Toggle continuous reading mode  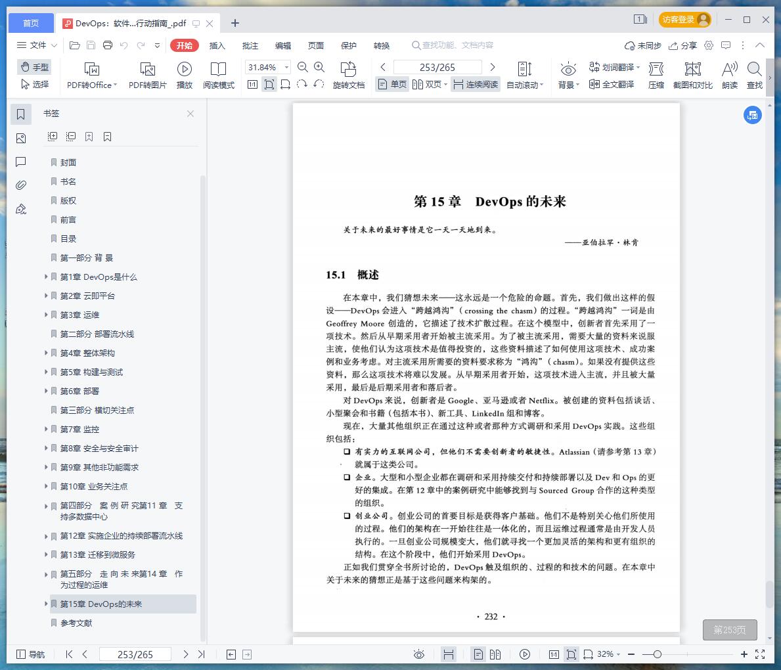476,84
